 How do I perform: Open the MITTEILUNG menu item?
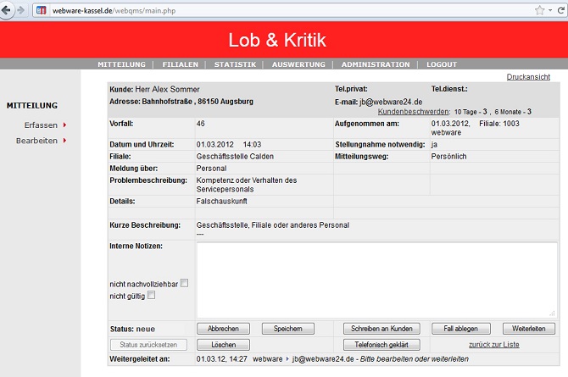(x=121, y=64)
